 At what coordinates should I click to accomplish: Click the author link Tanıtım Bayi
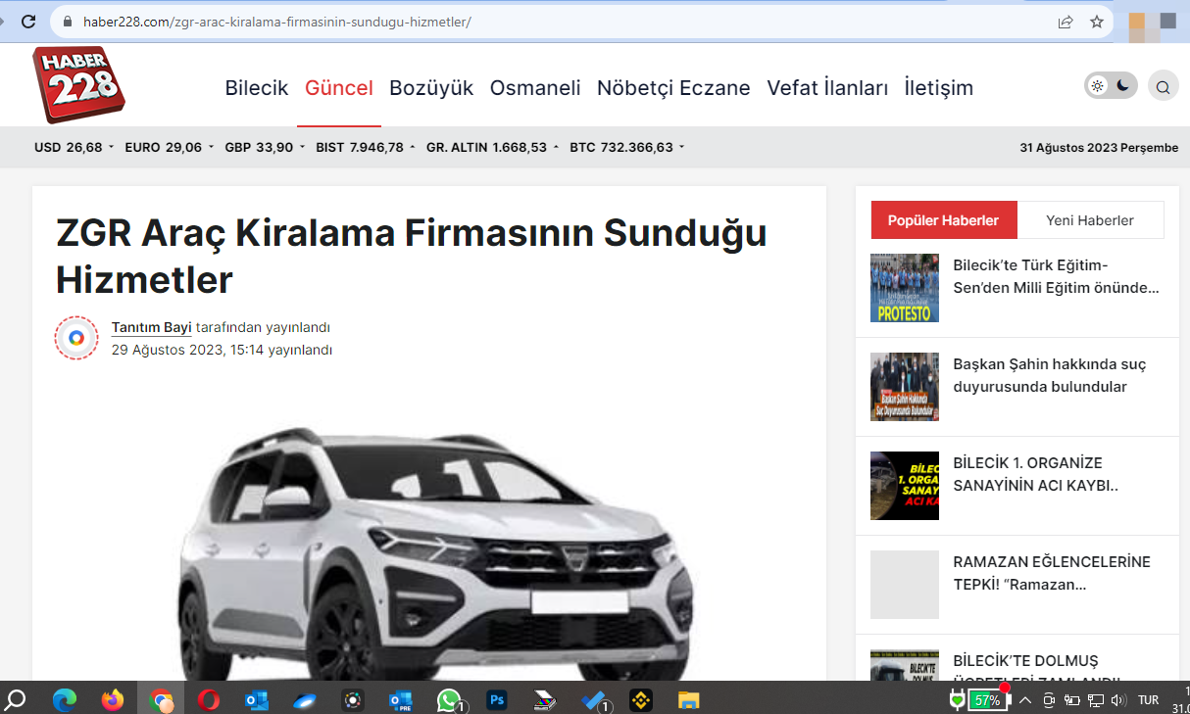point(151,327)
